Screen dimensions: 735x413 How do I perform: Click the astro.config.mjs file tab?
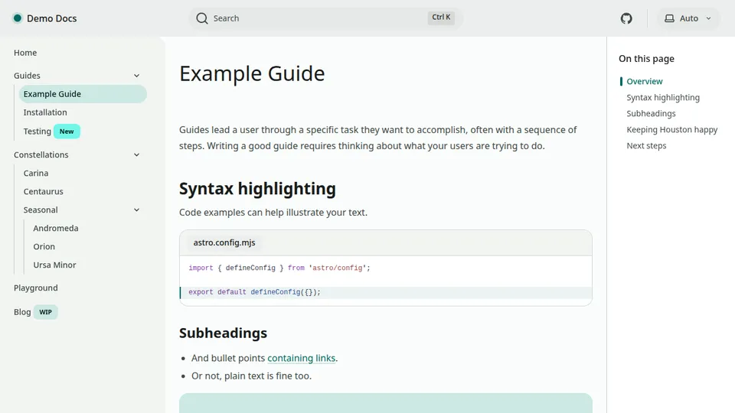[224, 242]
